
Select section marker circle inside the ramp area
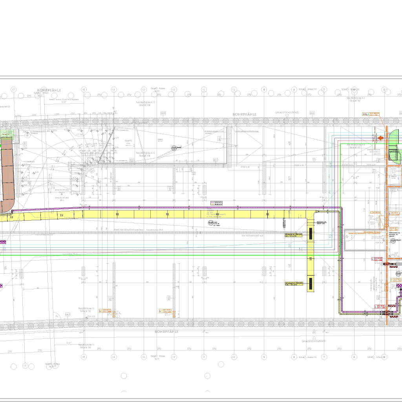point(174,148)
